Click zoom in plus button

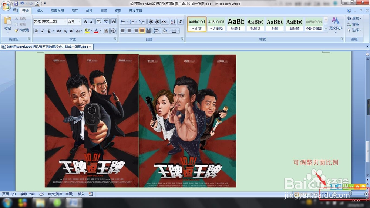click(x=366, y=194)
